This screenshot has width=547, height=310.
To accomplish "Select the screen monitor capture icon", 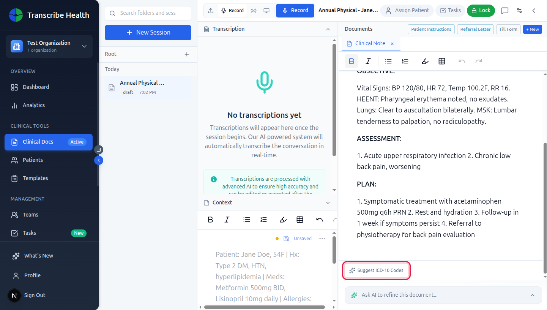I will [266, 11].
